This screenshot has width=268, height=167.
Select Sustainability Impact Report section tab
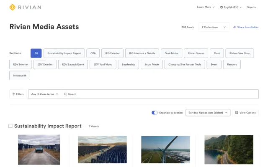pos(64,53)
